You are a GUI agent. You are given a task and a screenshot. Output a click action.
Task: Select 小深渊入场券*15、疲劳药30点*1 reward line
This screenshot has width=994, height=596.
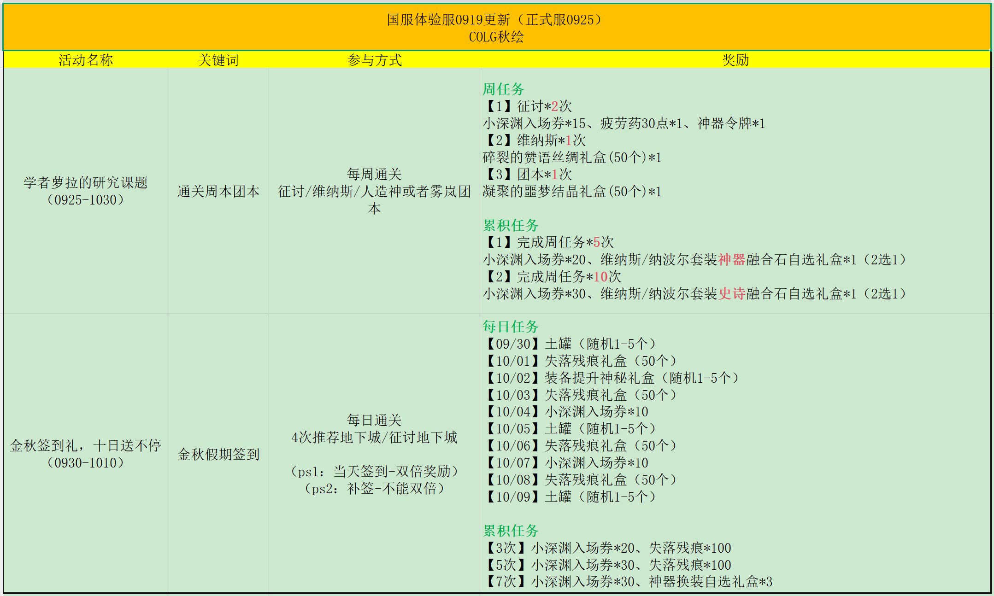pyautogui.click(x=624, y=123)
